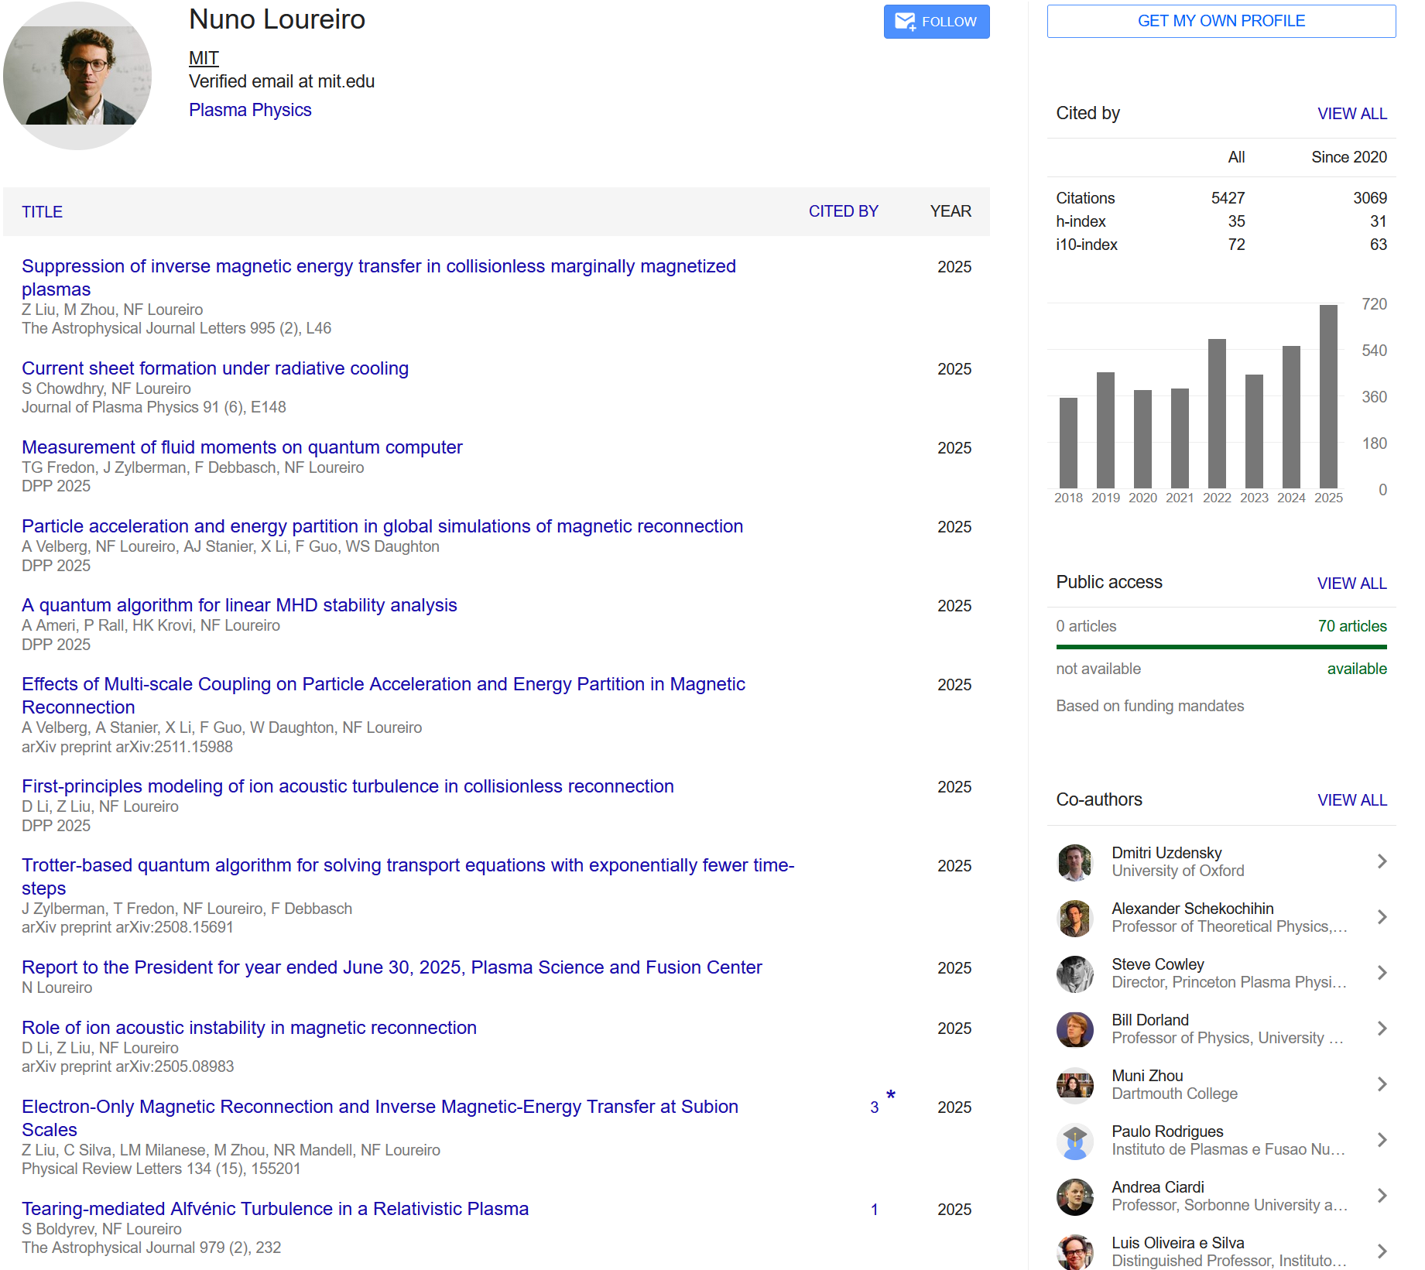Click Luis Oliveira e Silva's avatar thumbnail
The height and width of the screenshot is (1270, 1425).
(1075, 1252)
